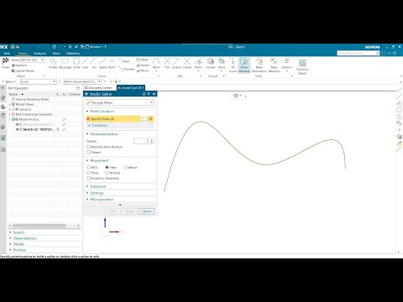Open the Within Active Sketch scope dropdown
403x302 pixels.
point(99,81)
